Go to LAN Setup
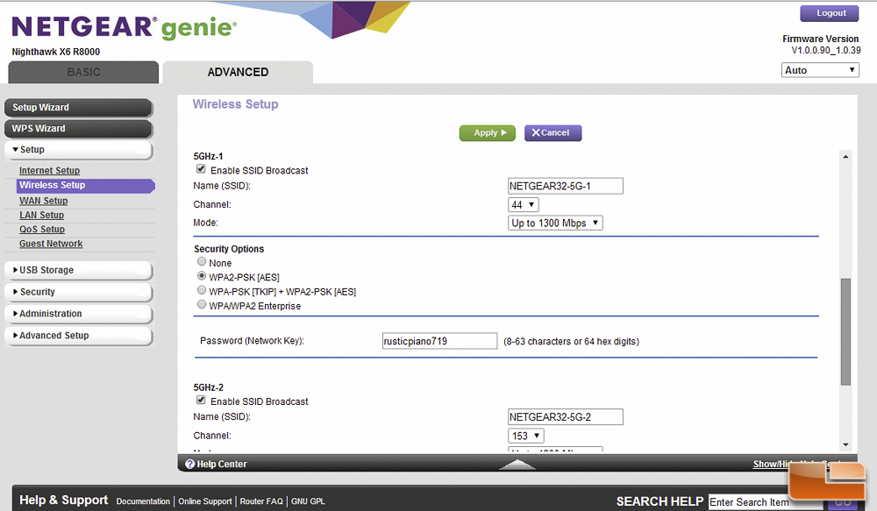Viewport: 877px width, 511px height. click(41, 216)
